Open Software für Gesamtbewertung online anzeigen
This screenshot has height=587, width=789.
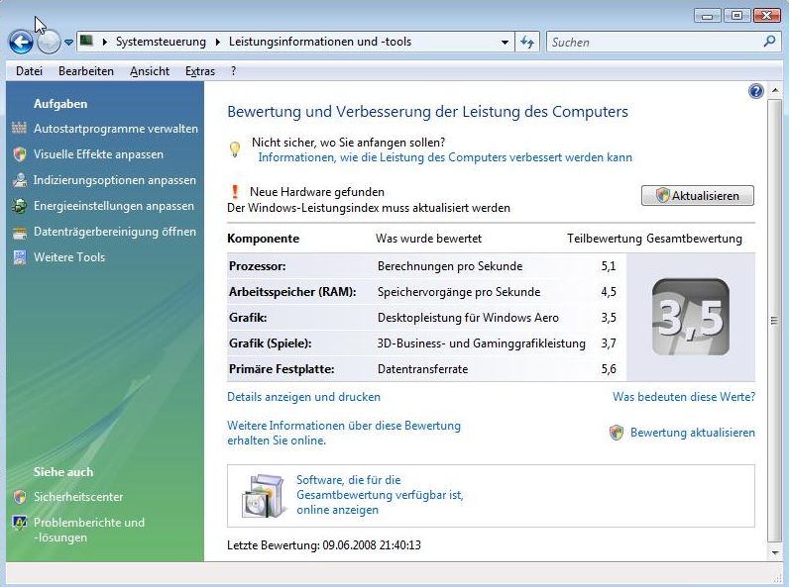pos(380,495)
